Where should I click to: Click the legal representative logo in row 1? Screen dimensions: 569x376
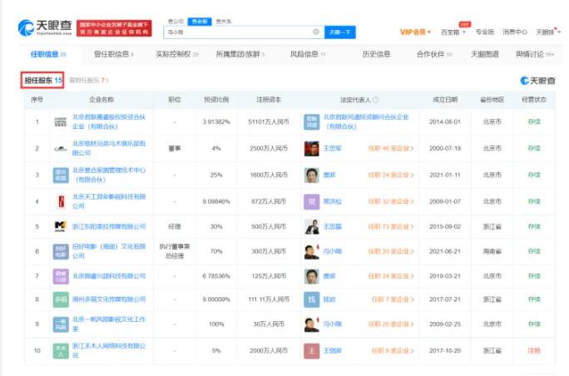point(312,121)
